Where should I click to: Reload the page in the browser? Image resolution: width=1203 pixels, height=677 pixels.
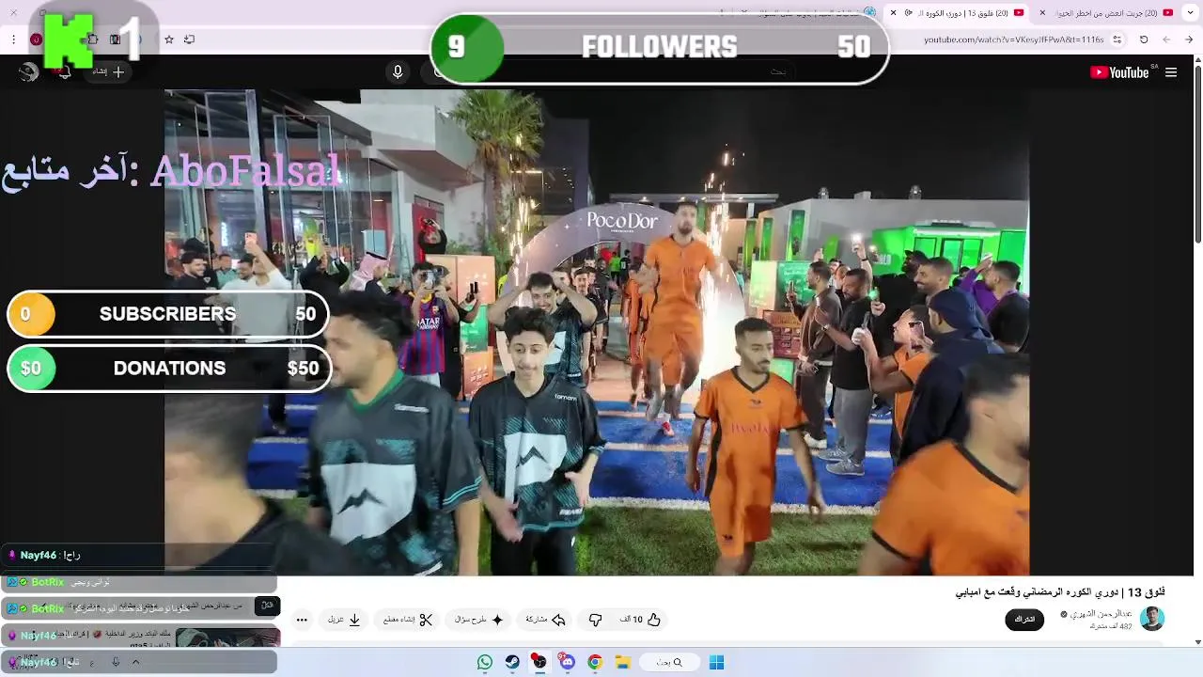(1144, 39)
